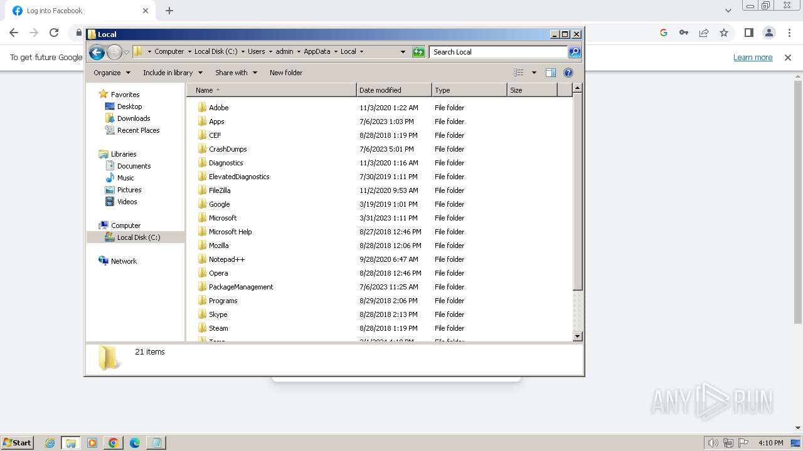Expand arrow after AppData in address path
The height and width of the screenshot is (451, 803).
[x=335, y=52]
